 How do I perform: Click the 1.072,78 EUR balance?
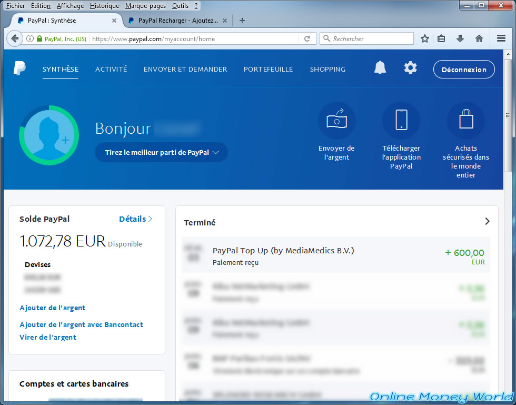(x=63, y=241)
